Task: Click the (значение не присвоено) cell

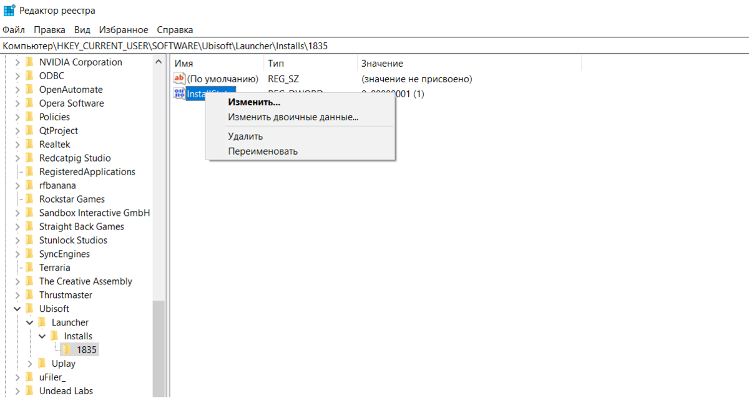Action: tap(417, 79)
